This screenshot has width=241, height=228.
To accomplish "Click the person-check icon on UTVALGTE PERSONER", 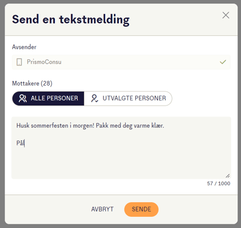I will coord(95,98).
